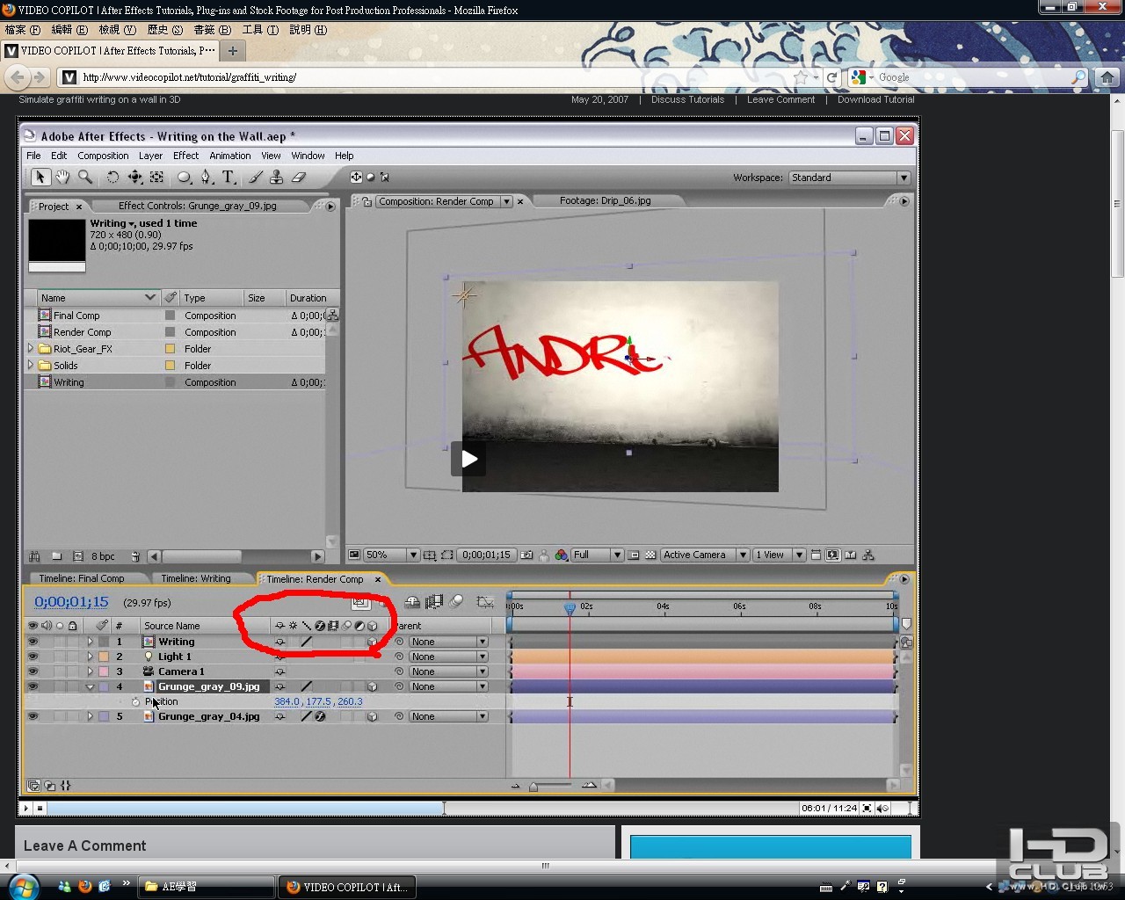Expand the Riot_Gear_FX folder
The image size is (1125, 900).
[x=31, y=349]
